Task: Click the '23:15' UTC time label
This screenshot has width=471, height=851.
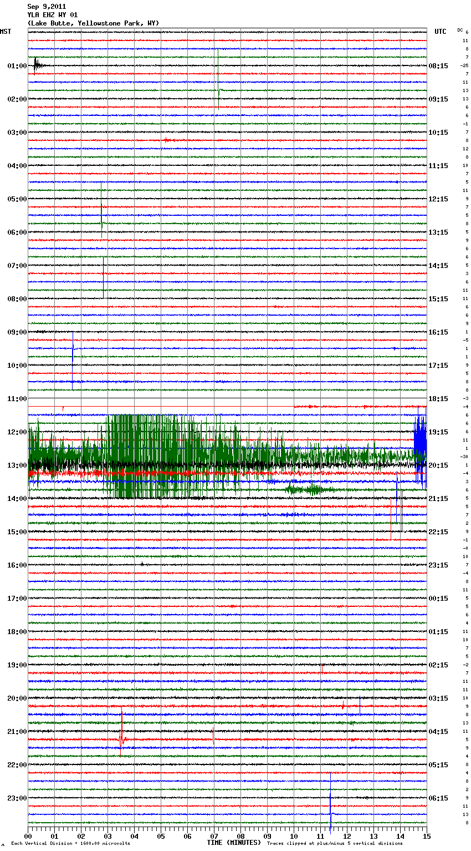Action: [438, 565]
